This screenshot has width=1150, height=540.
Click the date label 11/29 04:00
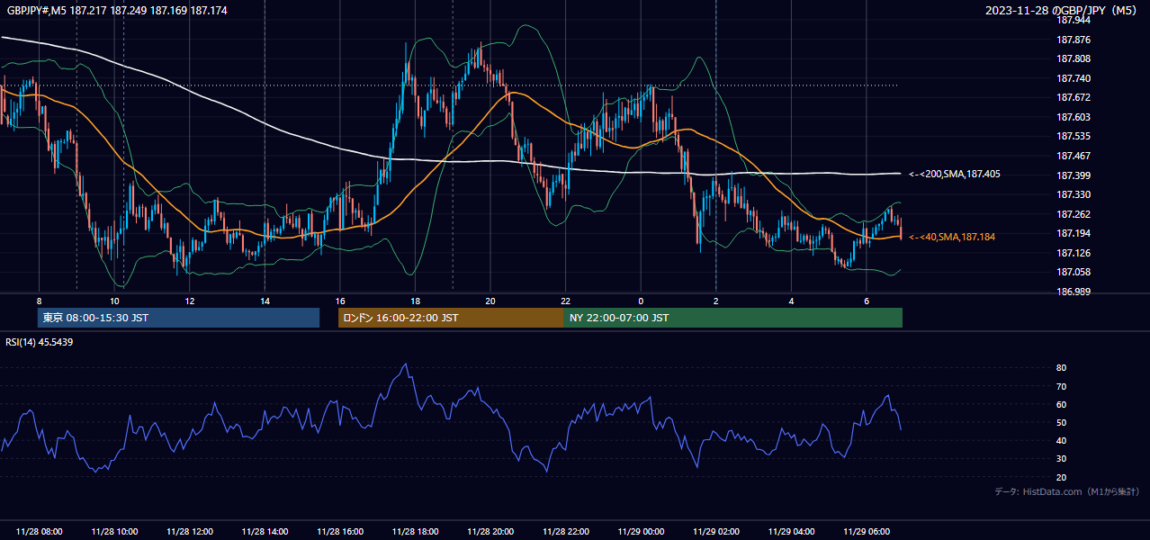tap(791, 532)
